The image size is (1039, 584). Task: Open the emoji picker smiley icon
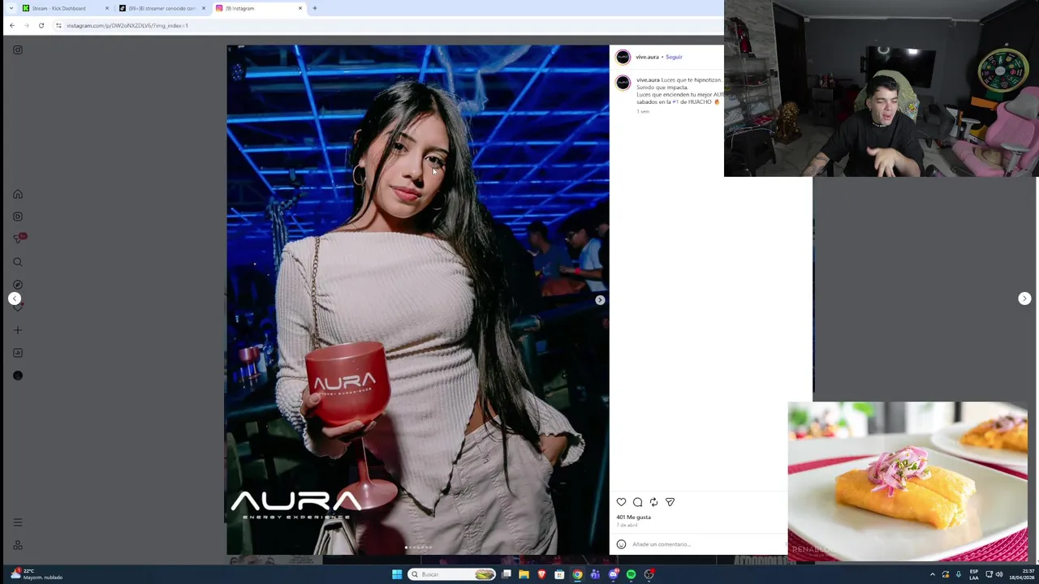[621, 544]
